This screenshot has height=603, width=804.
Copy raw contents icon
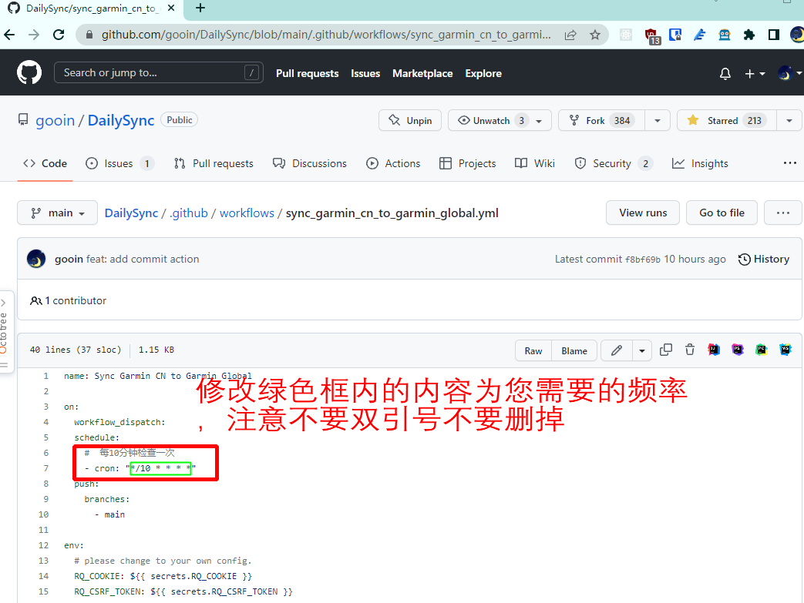click(x=665, y=350)
